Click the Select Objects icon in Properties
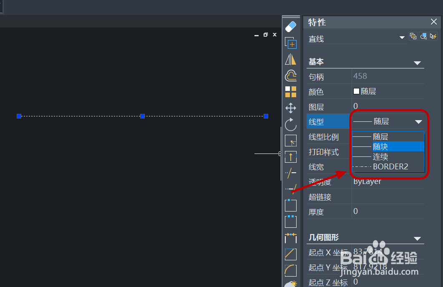Screen dimensions: 443x287 pyautogui.click(x=423, y=36)
